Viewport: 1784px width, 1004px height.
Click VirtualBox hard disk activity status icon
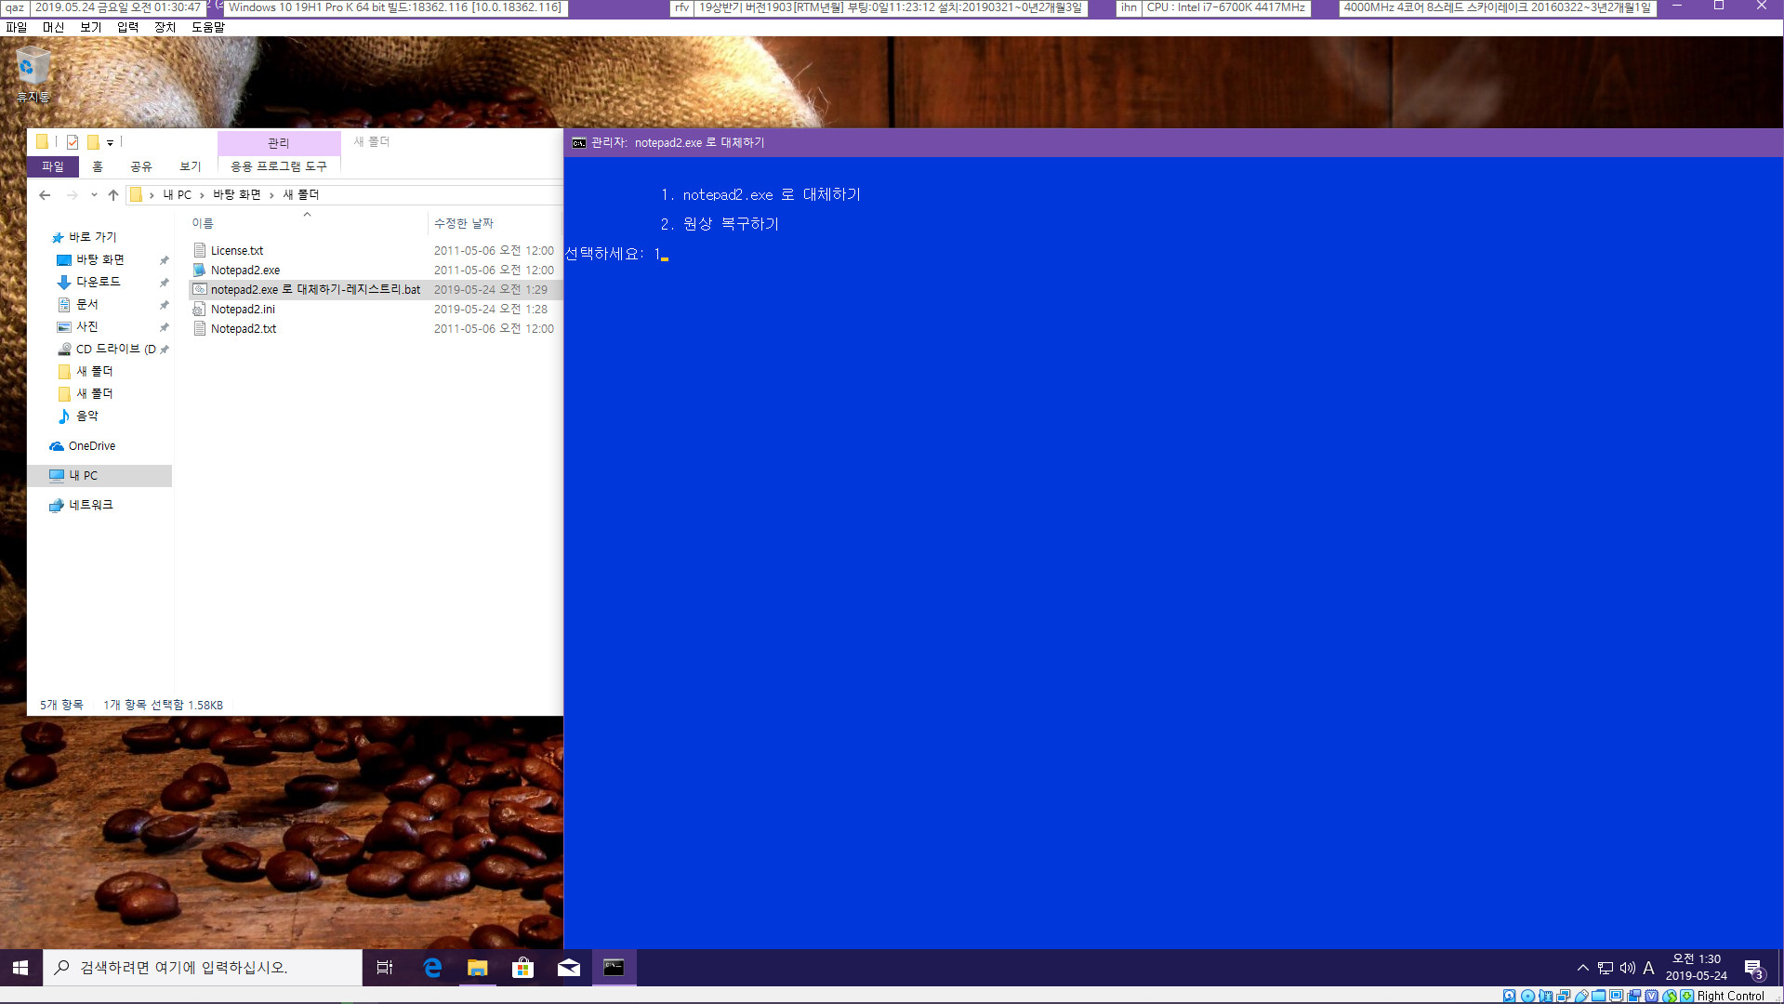pyautogui.click(x=1510, y=996)
